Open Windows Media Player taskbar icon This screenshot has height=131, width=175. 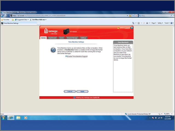coord(25,118)
